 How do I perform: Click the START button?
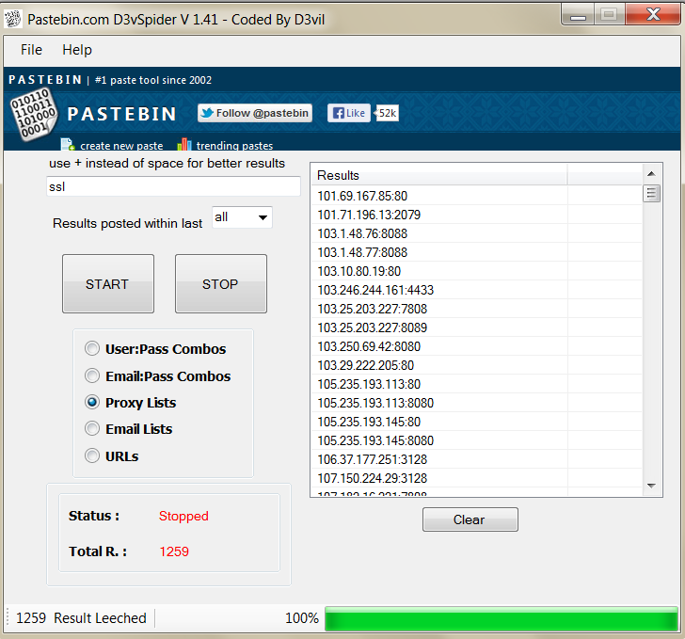pyautogui.click(x=108, y=283)
